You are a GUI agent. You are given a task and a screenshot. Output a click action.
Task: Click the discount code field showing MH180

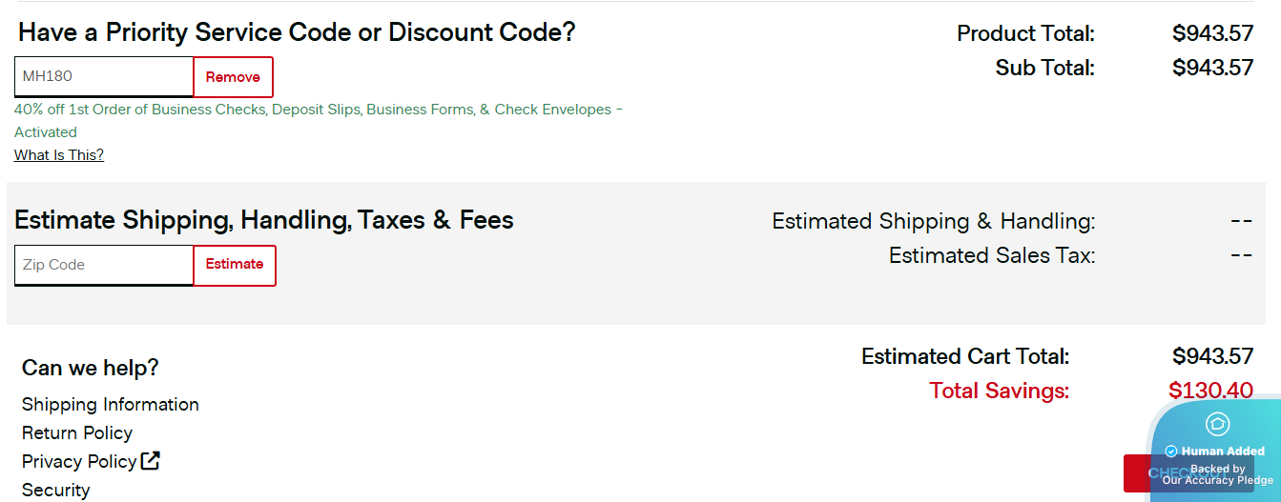point(104,76)
